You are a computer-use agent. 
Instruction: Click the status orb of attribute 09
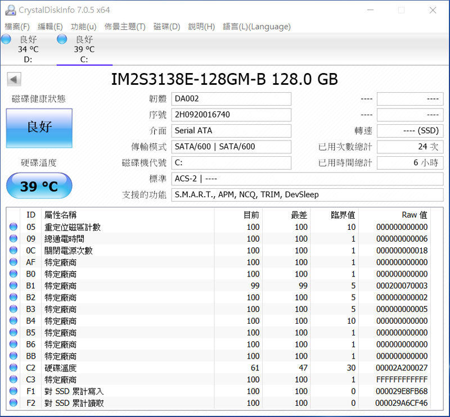pos(13,239)
